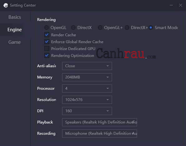Open the Playback Speakers device selector
Image resolution: width=186 pixels, height=146 pixels.
pos(100,122)
